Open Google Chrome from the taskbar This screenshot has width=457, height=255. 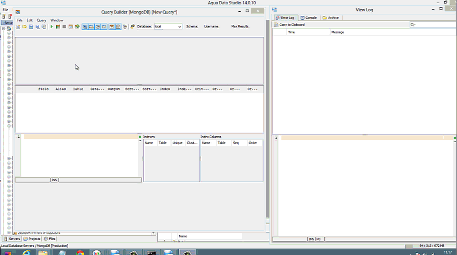pos(80,252)
